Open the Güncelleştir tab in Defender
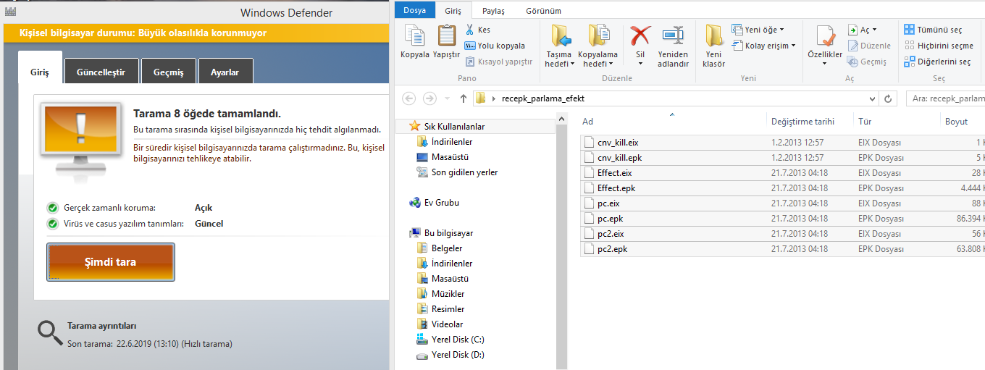This screenshot has width=985, height=370. pyautogui.click(x=101, y=72)
